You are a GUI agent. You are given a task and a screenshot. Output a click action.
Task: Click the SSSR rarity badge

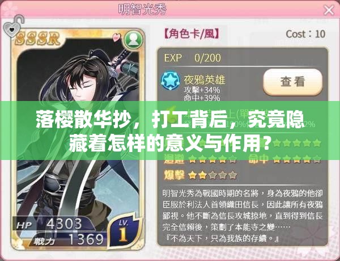(37, 39)
